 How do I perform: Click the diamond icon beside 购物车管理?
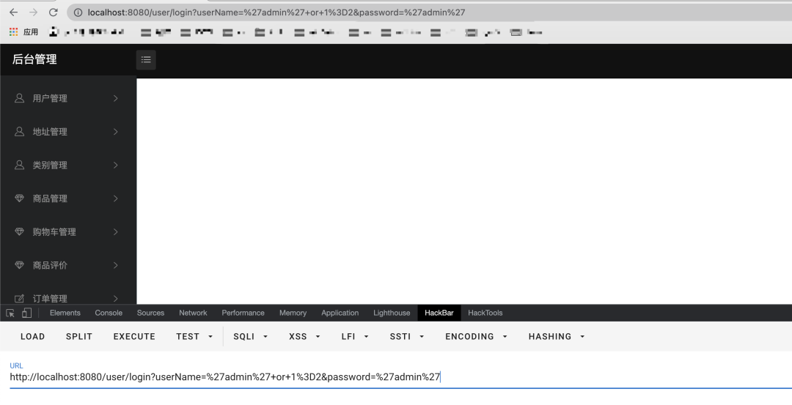point(19,231)
